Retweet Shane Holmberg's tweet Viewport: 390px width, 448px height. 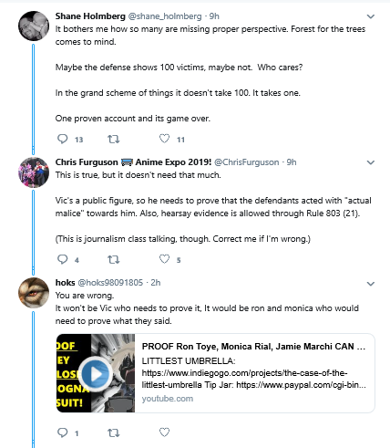coord(114,140)
